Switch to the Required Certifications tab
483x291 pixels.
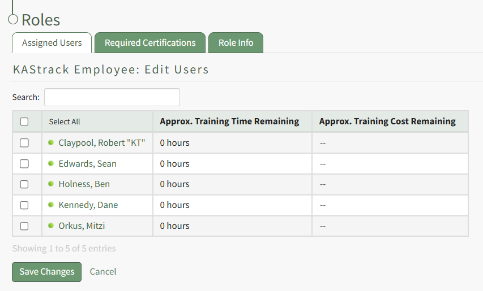click(150, 43)
